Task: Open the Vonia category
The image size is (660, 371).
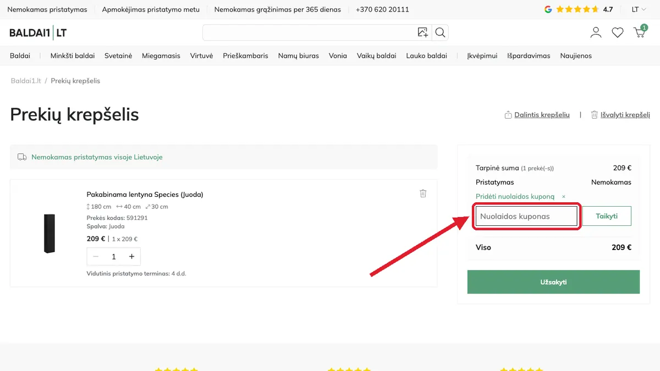Action: click(338, 56)
